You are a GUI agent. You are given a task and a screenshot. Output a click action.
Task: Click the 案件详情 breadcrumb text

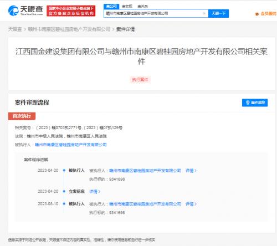coord(125,29)
